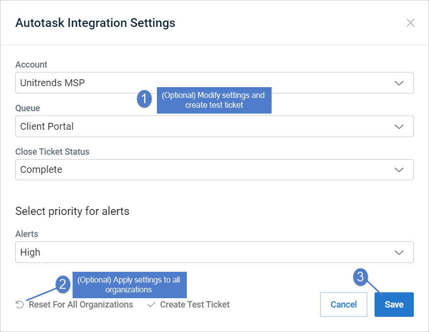Viewport: 429px width, 332px height.
Task: Click the Client Portal queue field
Action: [x=214, y=126]
